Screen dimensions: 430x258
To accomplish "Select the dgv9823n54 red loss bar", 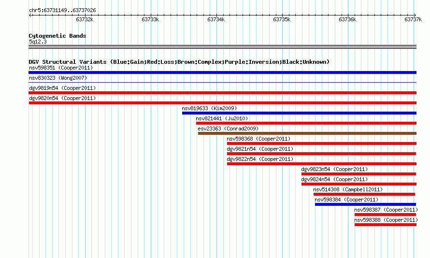I will pos(358,174).
